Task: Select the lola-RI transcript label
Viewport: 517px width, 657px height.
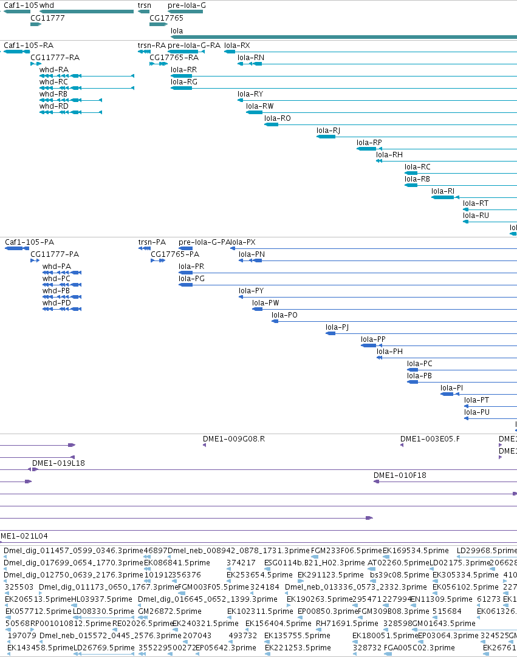Action: (x=443, y=191)
